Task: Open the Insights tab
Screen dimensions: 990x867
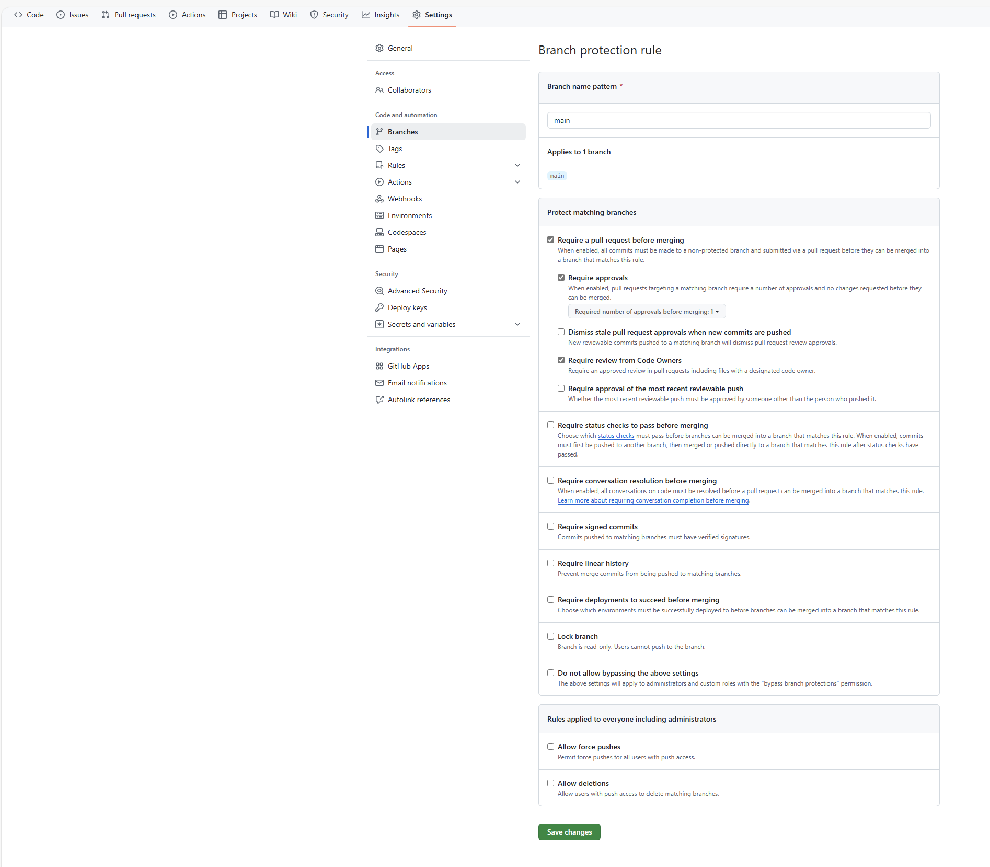Action: click(381, 15)
